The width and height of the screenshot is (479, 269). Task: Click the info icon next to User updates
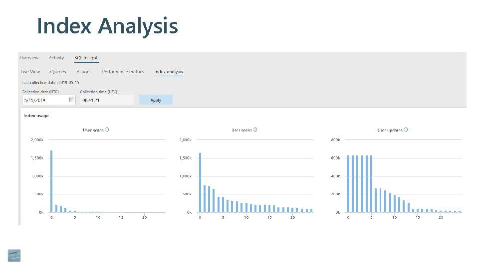(406, 130)
